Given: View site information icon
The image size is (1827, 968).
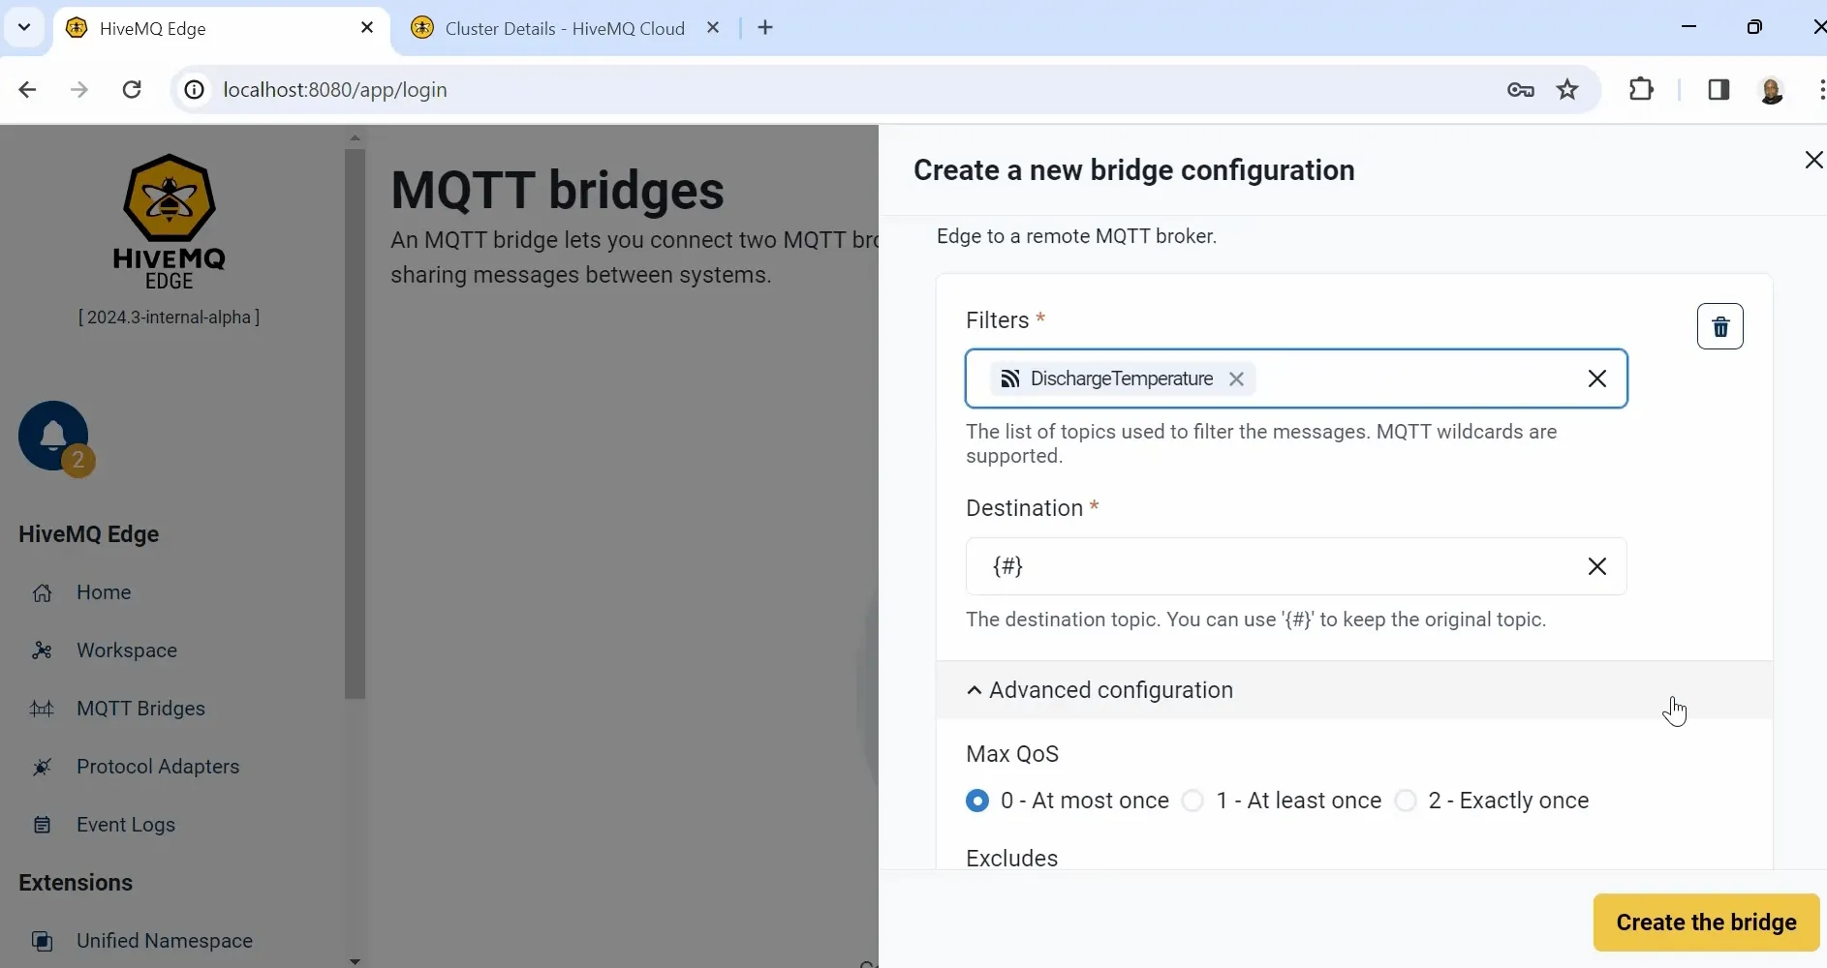Looking at the screenshot, I should tap(195, 90).
